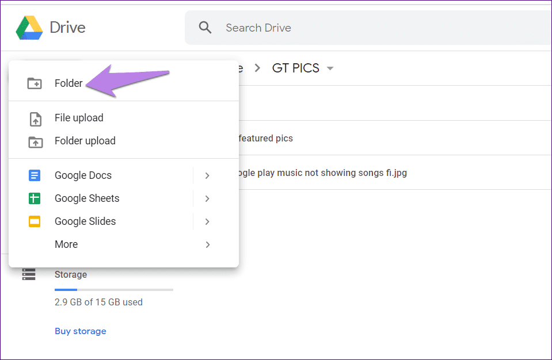Image resolution: width=552 pixels, height=360 pixels.
Task: Click the new Folder icon in menu
Action: pos(35,83)
